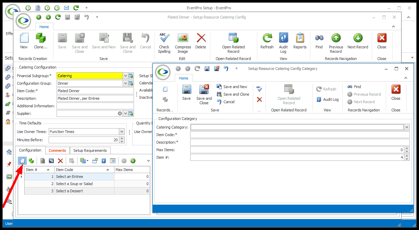Open Reports from the Plated Dinner ribbon
419x230 pixels.
pos(300,41)
